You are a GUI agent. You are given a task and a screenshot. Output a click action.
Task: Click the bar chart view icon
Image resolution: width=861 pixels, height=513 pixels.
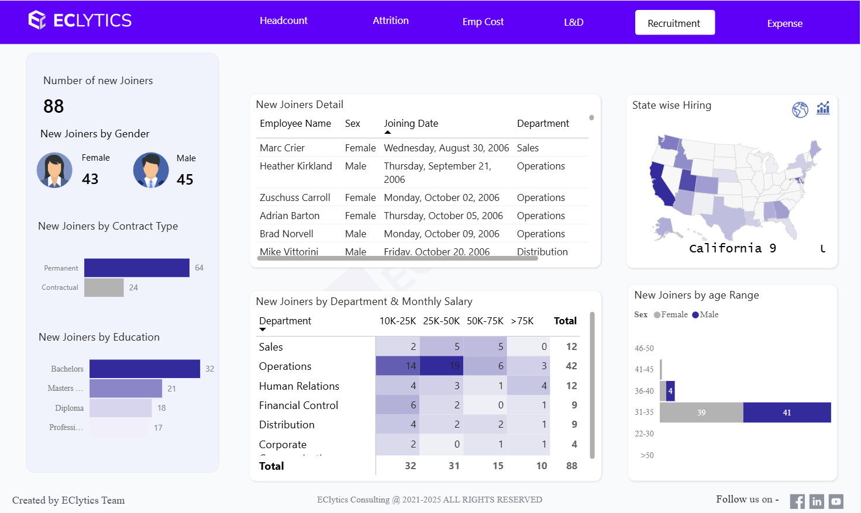point(823,108)
